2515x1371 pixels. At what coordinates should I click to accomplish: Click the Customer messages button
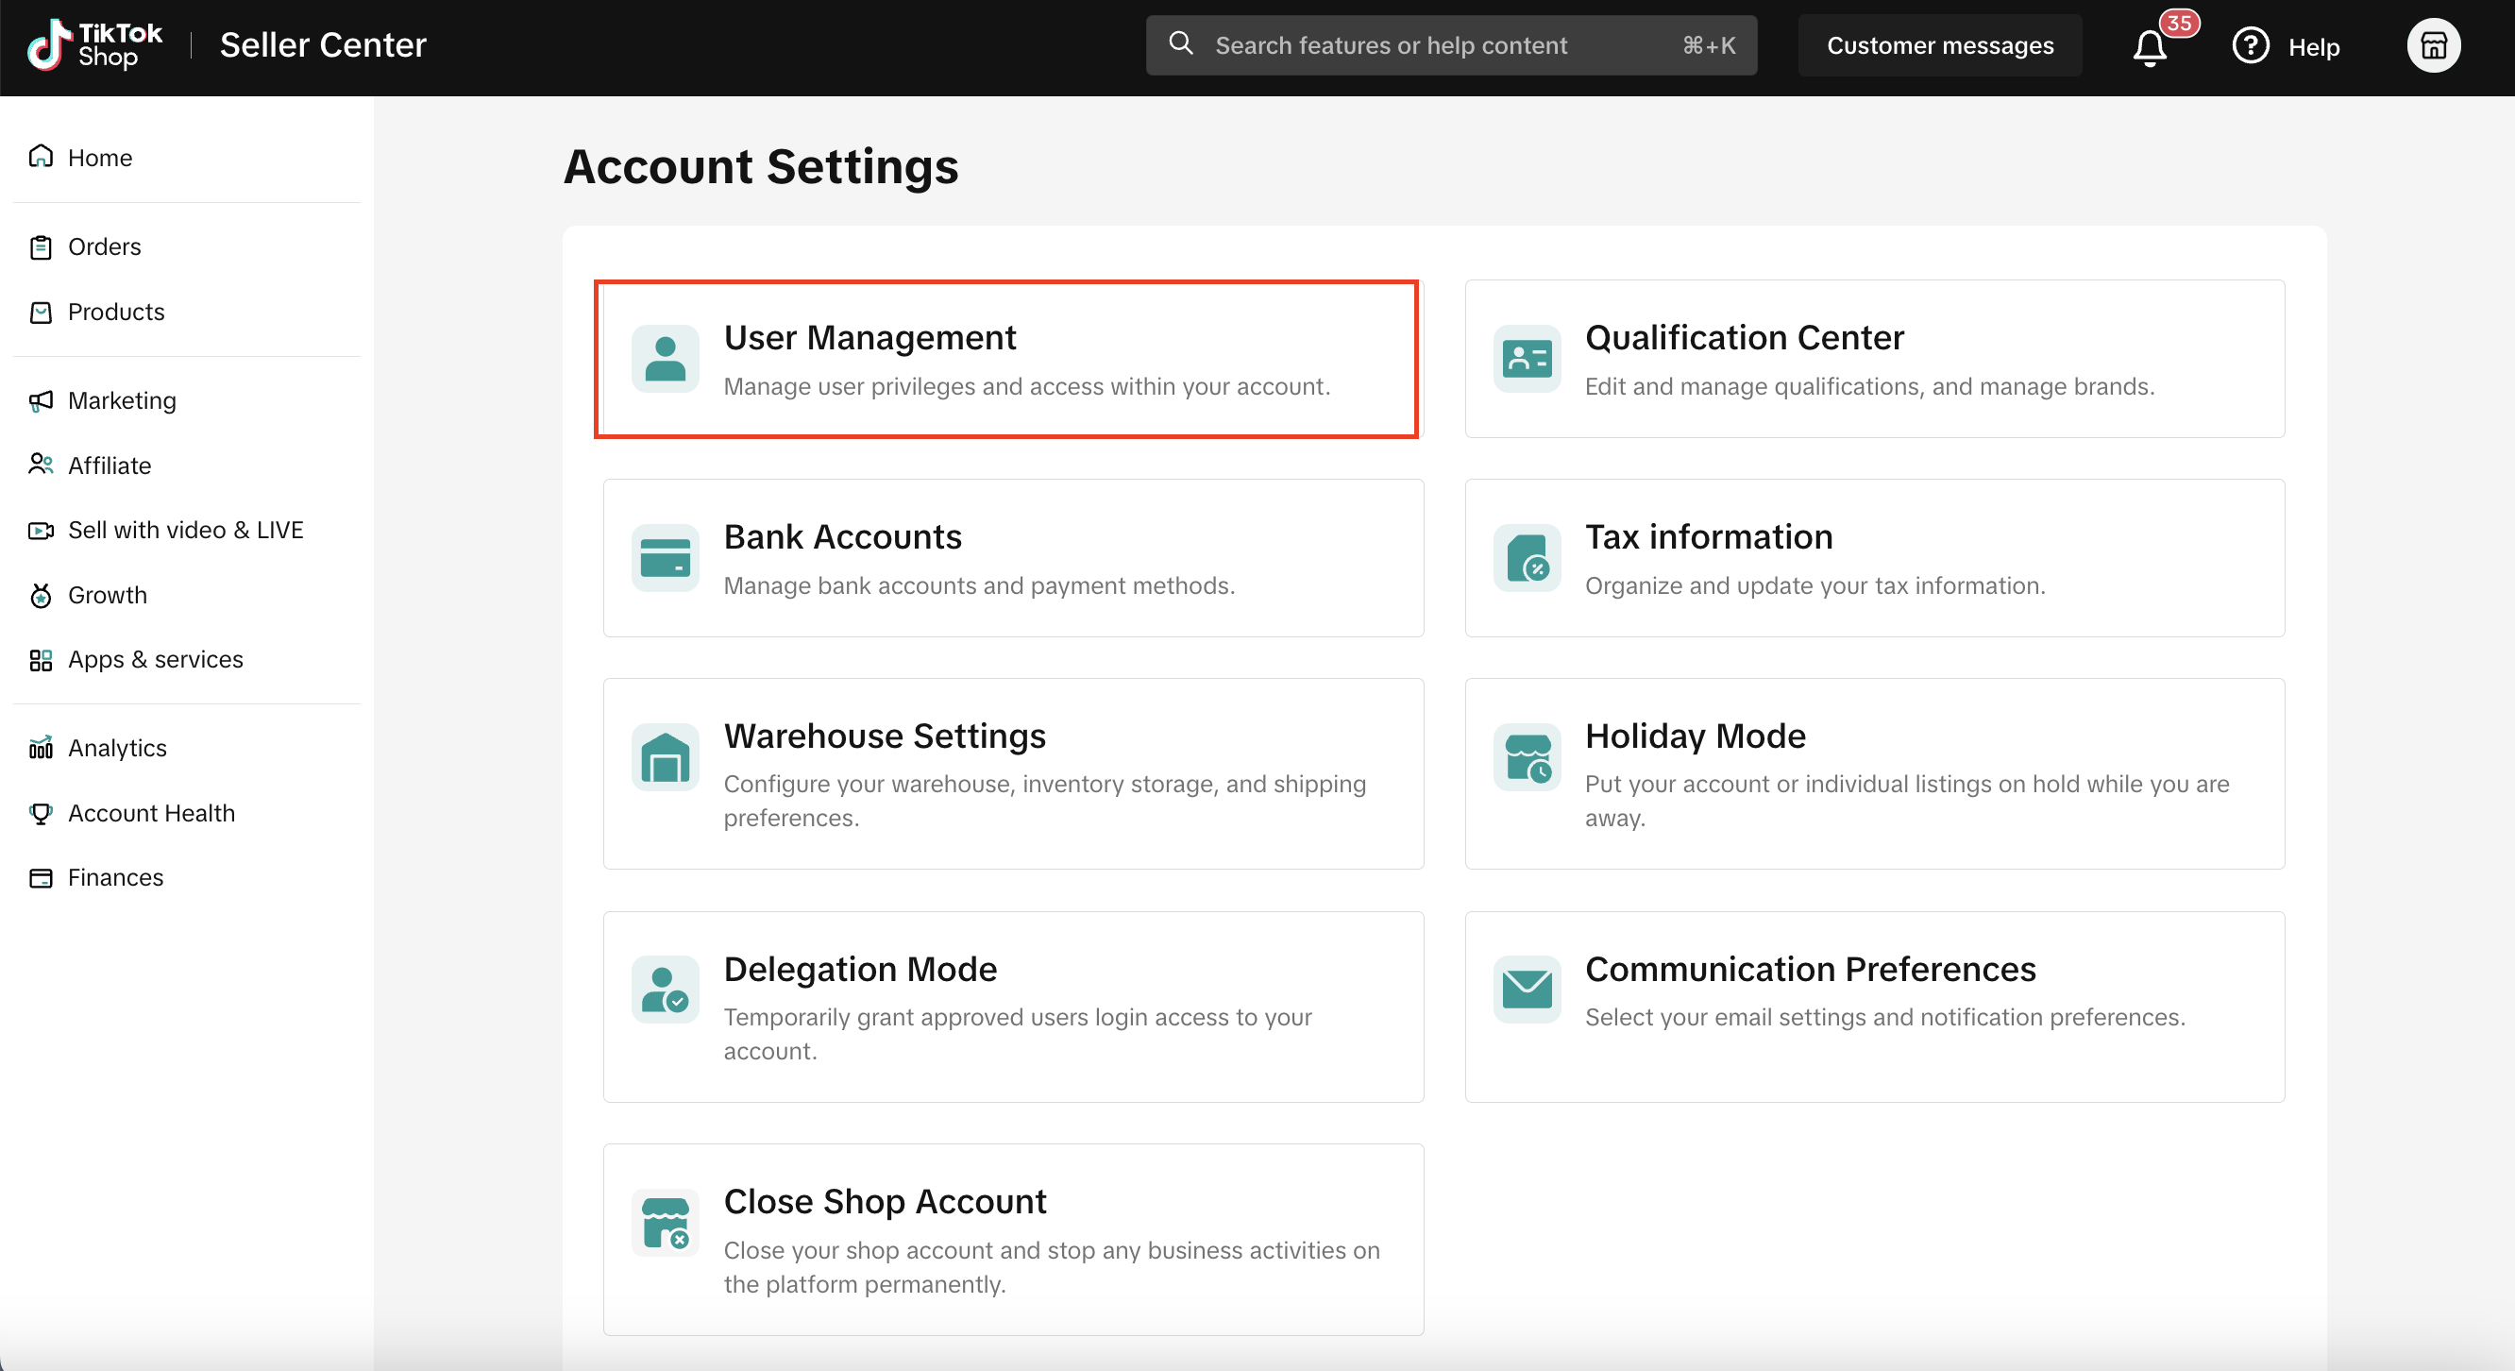(x=1939, y=46)
